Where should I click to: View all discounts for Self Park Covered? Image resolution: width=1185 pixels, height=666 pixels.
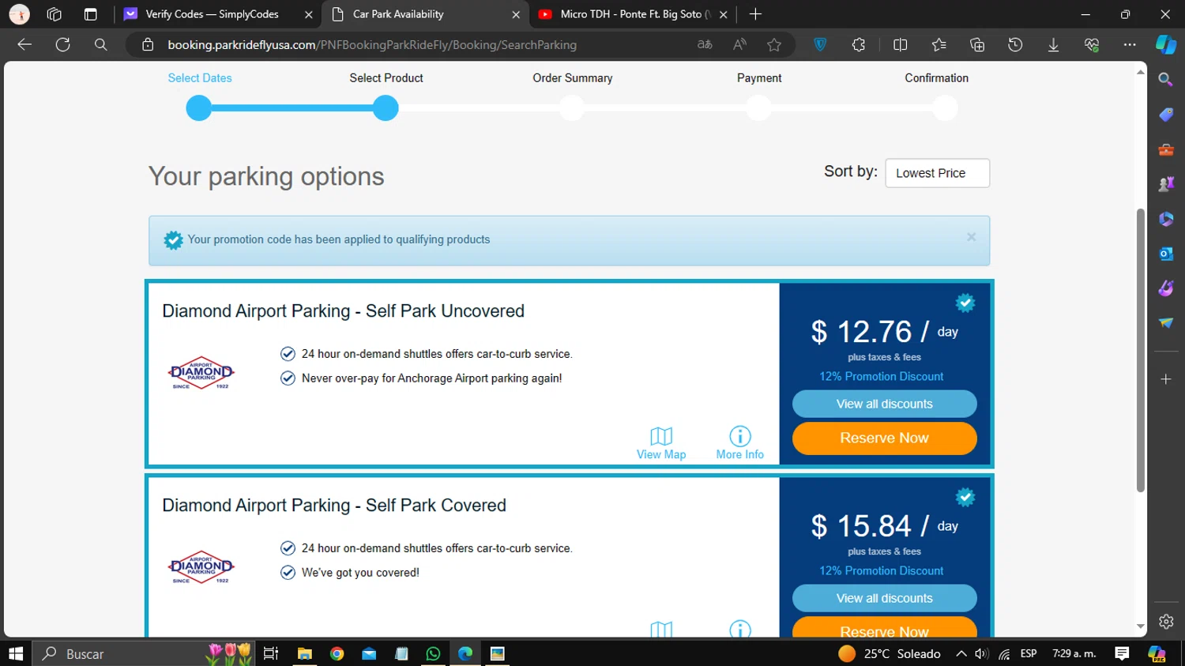[884, 598]
